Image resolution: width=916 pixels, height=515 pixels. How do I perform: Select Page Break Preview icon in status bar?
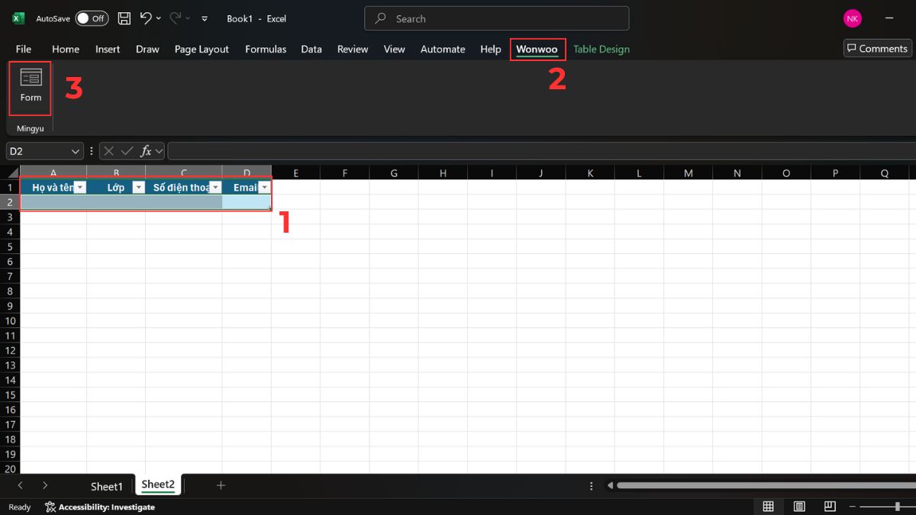[x=829, y=506]
